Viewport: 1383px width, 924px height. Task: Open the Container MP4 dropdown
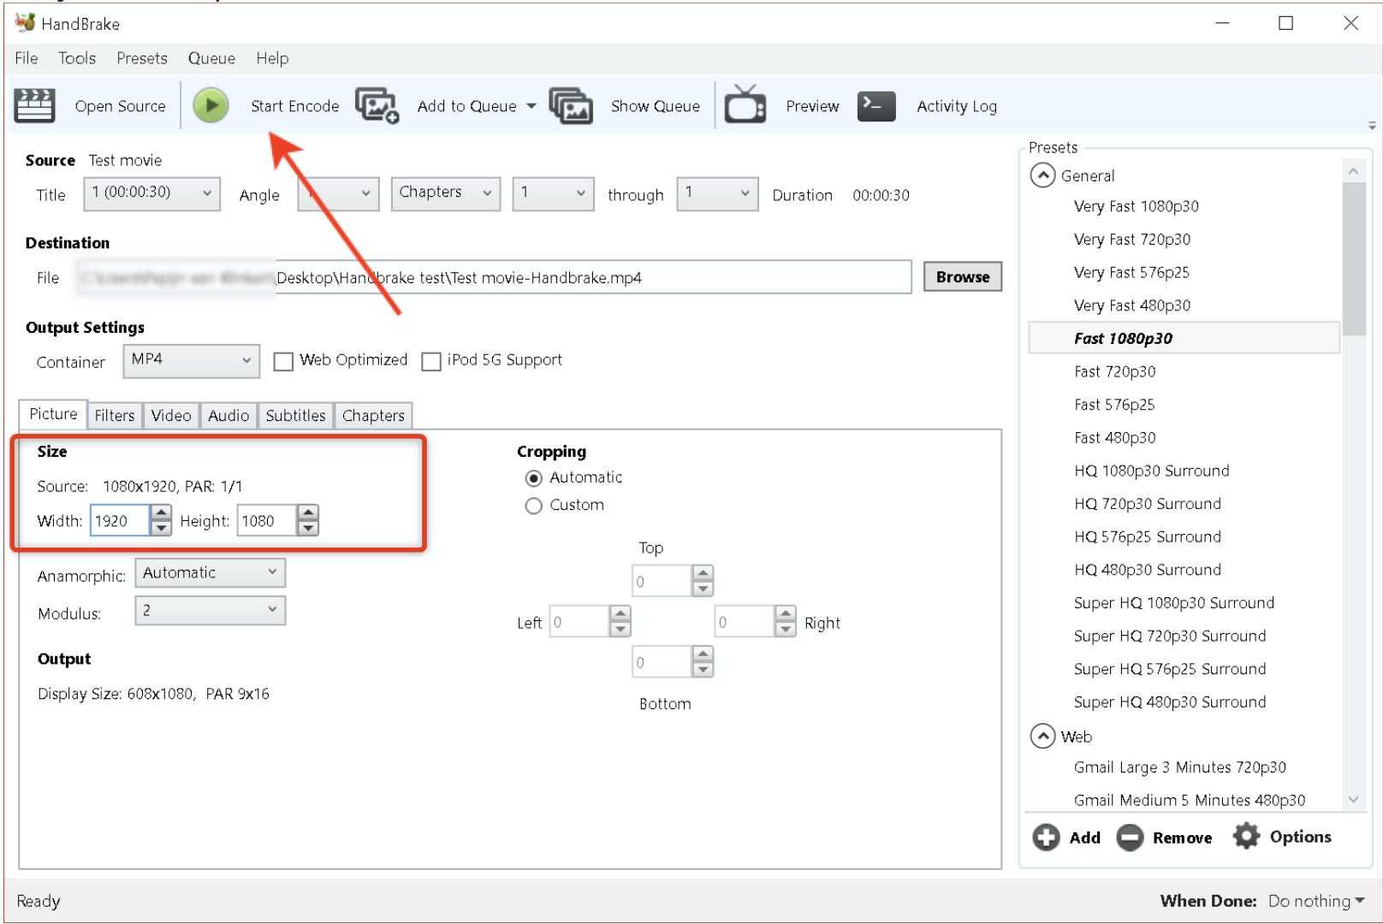191,360
